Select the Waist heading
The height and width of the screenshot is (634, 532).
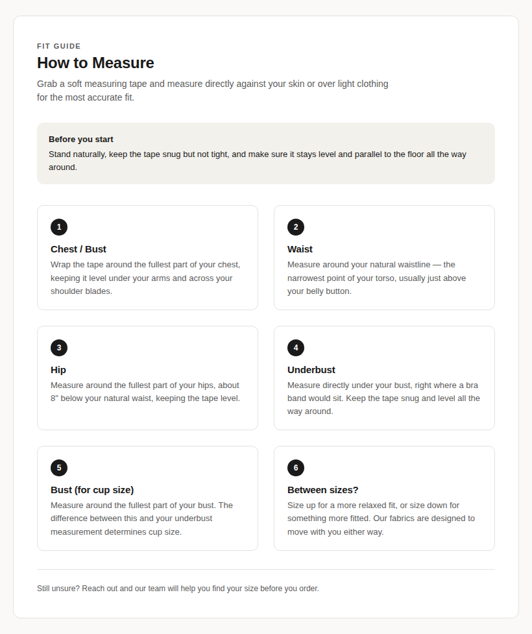[300, 249]
